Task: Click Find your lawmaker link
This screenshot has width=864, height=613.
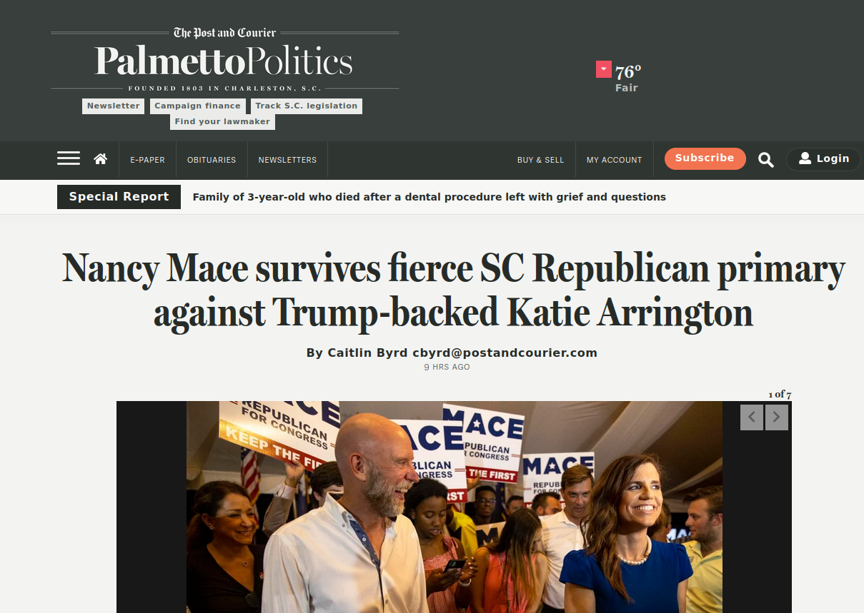Action: (222, 122)
